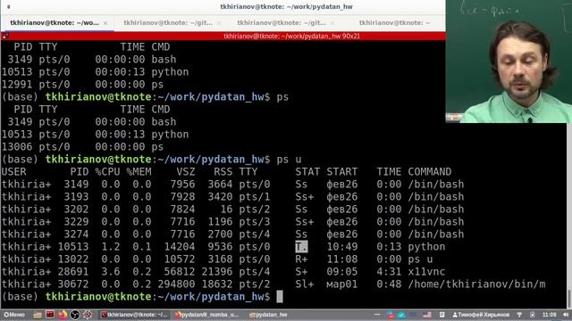This screenshot has width=572, height=321.
Task: Click PID 10513 in ps u row
Action: [73, 247]
